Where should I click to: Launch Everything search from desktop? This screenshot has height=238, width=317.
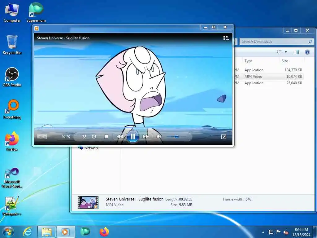12,109
